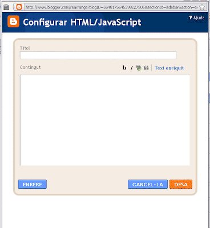This screenshot has height=228, width=210.
Task: Apply italic formatting with the i icon
Action: click(131, 68)
